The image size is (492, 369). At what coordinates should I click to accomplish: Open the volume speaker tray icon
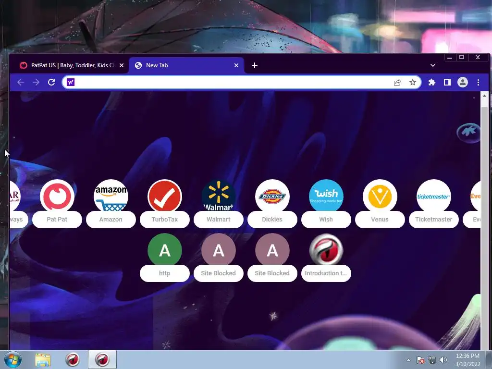443,360
